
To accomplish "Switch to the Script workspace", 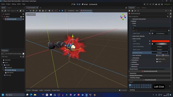I will click(x=85, y=4).
